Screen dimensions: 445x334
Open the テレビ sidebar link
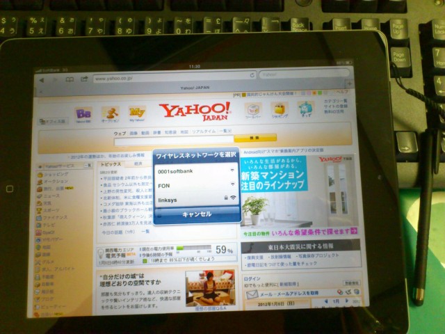(49, 225)
